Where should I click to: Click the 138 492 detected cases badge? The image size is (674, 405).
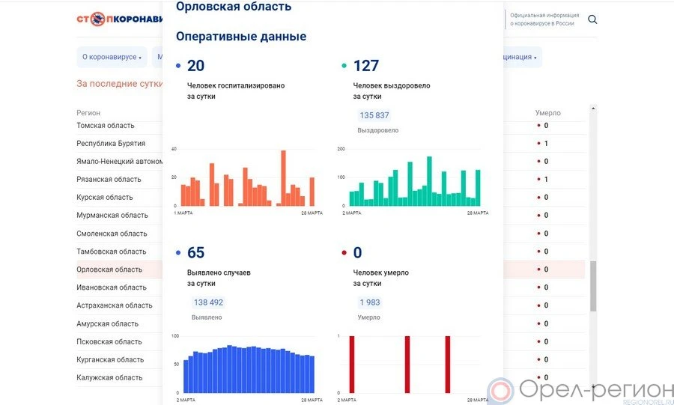pos(208,302)
